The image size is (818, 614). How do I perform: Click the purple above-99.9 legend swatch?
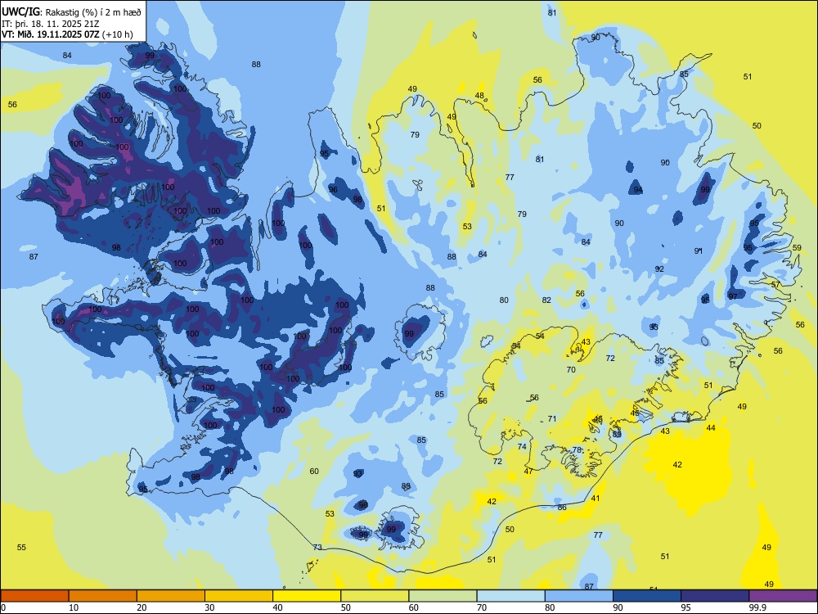[783, 596]
